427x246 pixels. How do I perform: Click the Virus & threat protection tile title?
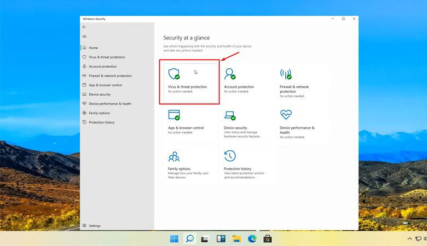coord(187,87)
